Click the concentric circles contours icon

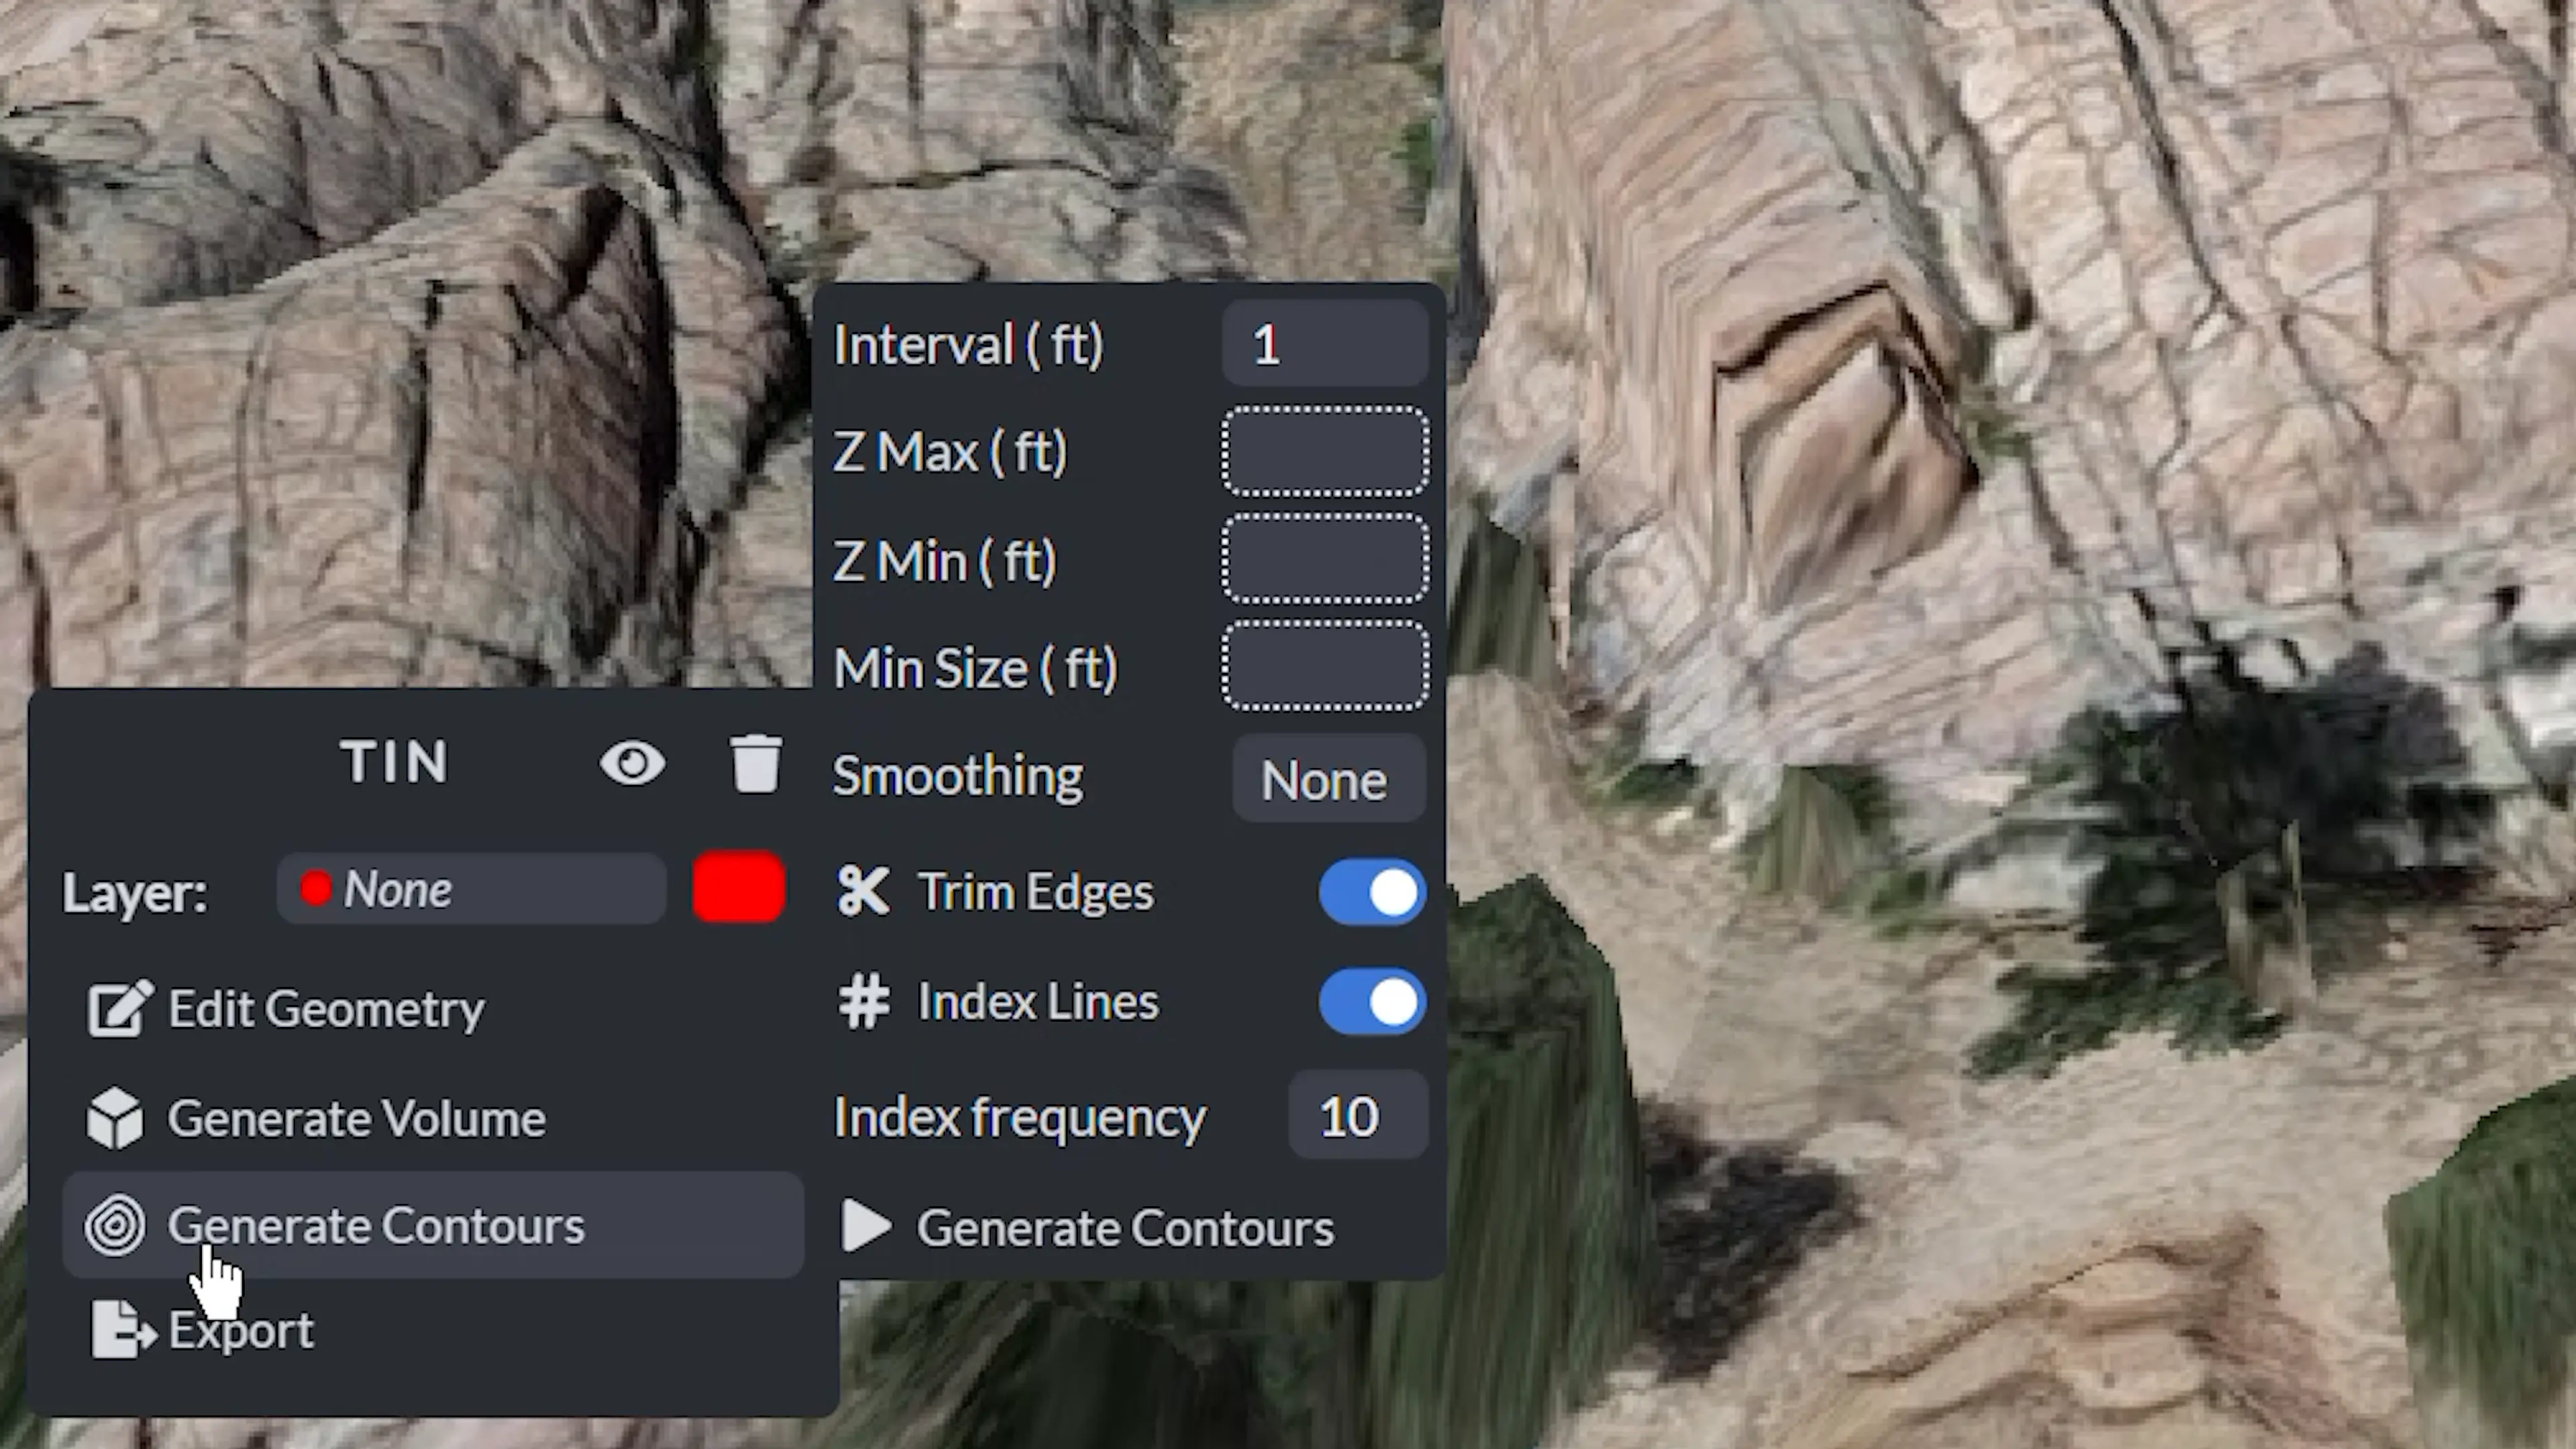click(115, 1226)
